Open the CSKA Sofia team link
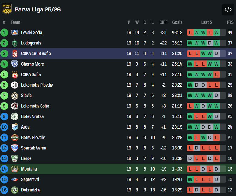The height and width of the screenshot is (196, 236). (31, 74)
